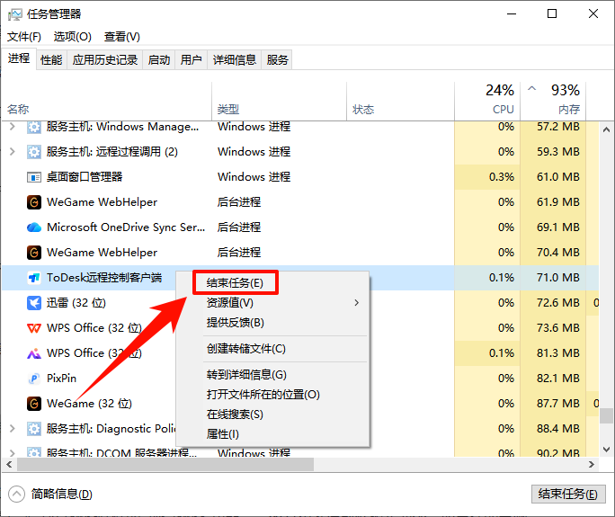Open the 资源值(V) submenu arrow
Screen dimensions: 615x517
[x=356, y=302]
